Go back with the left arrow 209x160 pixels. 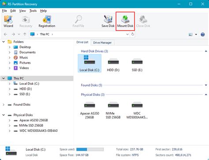(x=6, y=34)
